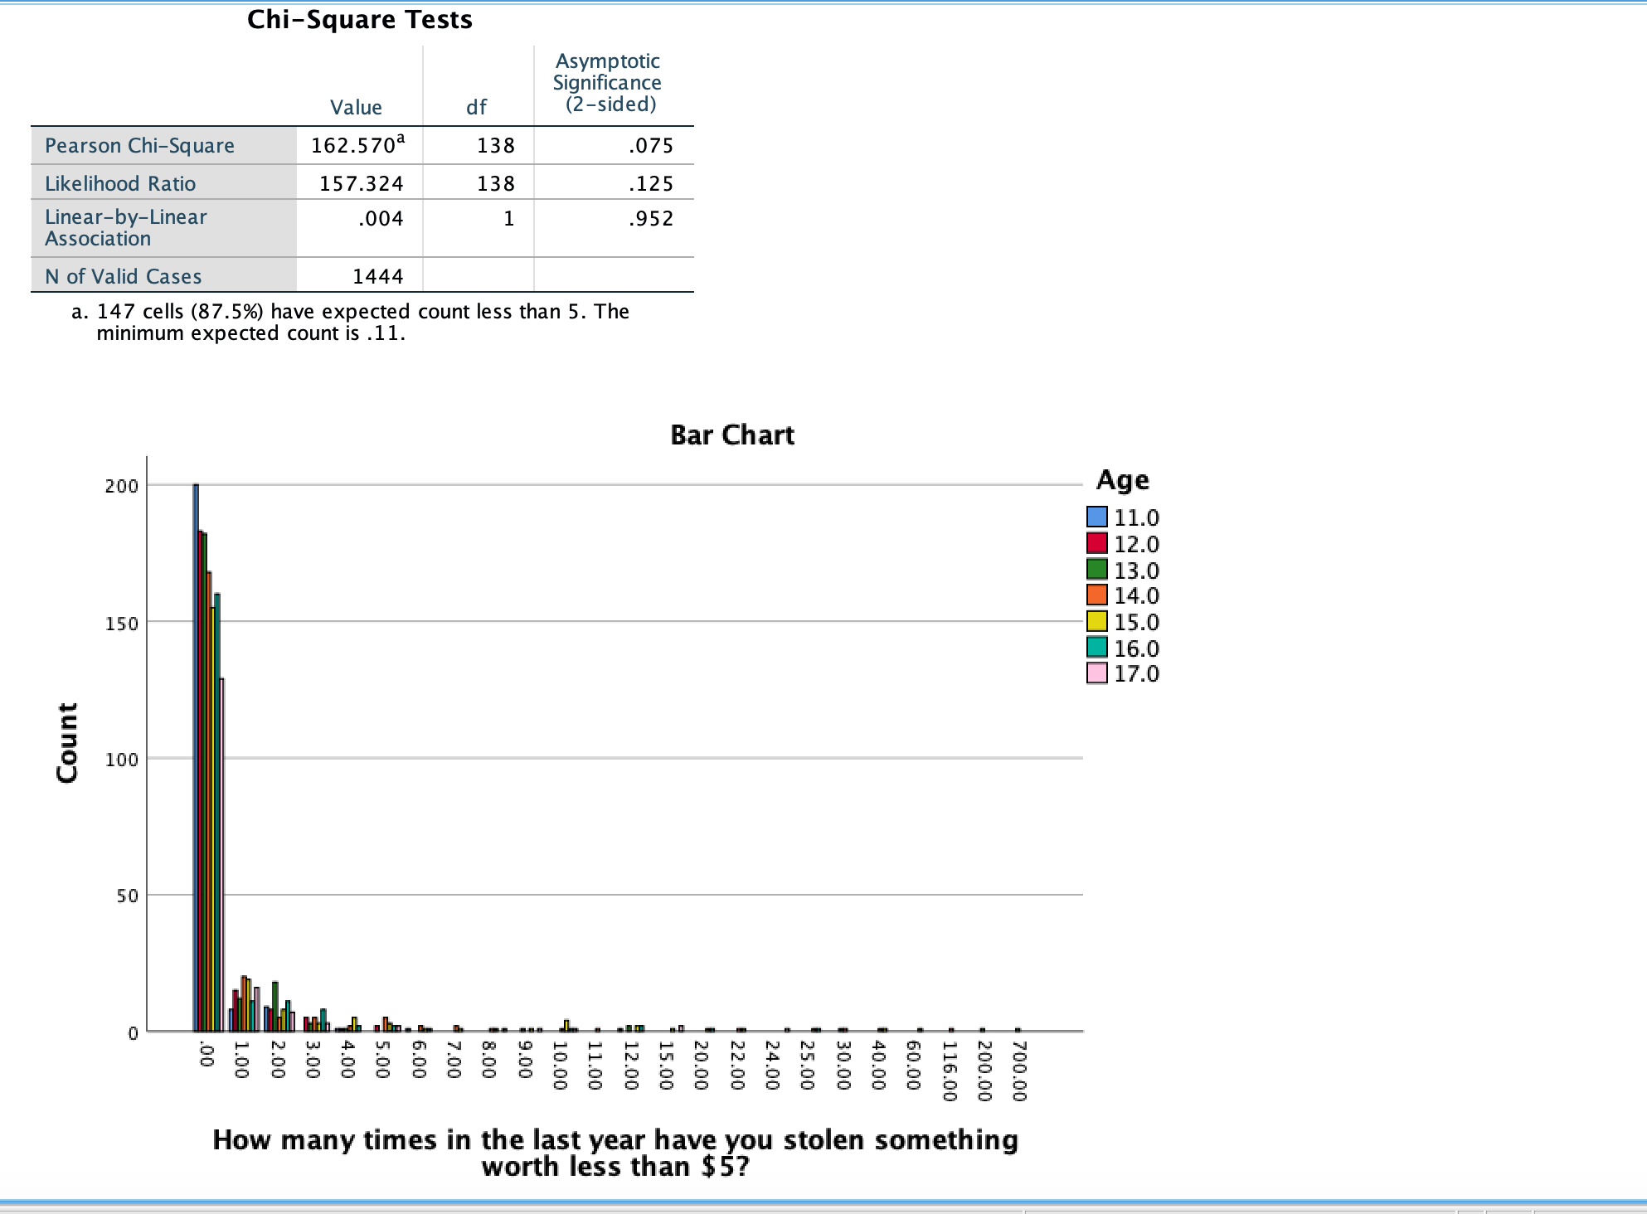Viewport: 1647px width, 1214px height.
Task: Click the Pearson Chi-Square row label
Action: tap(139, 146)
